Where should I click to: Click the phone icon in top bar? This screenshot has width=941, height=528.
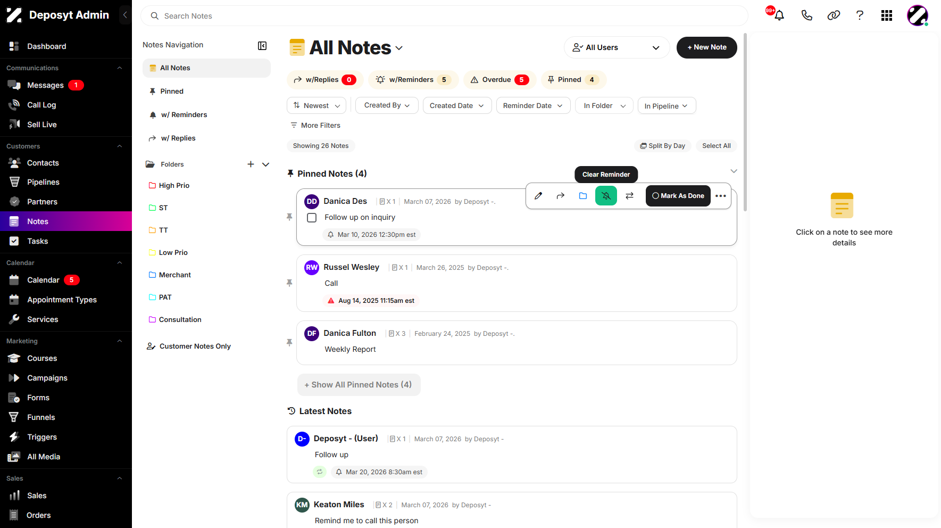click(807, 15)
